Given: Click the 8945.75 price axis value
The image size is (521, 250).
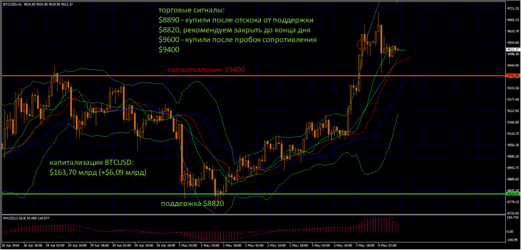Looking at the screenshot, I should pyautogui.click(x=514, y=168).
